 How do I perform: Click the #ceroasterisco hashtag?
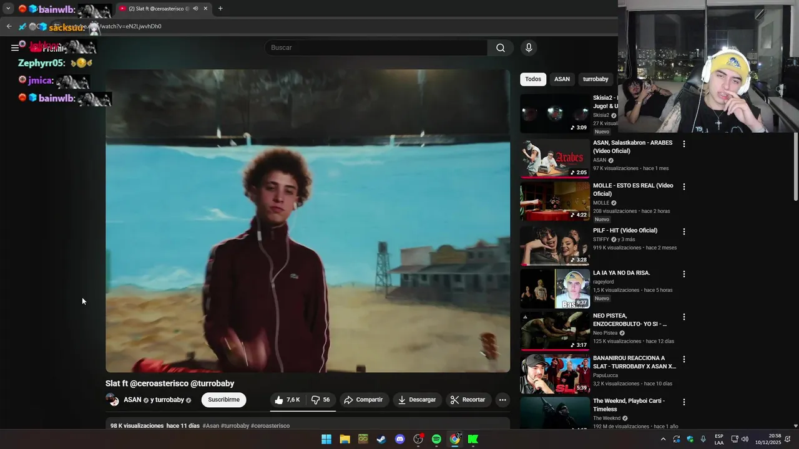(270, 426)
